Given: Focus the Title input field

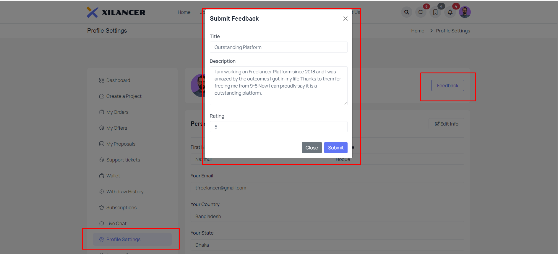Looking at the screenshot, I should tap(279, 47).
